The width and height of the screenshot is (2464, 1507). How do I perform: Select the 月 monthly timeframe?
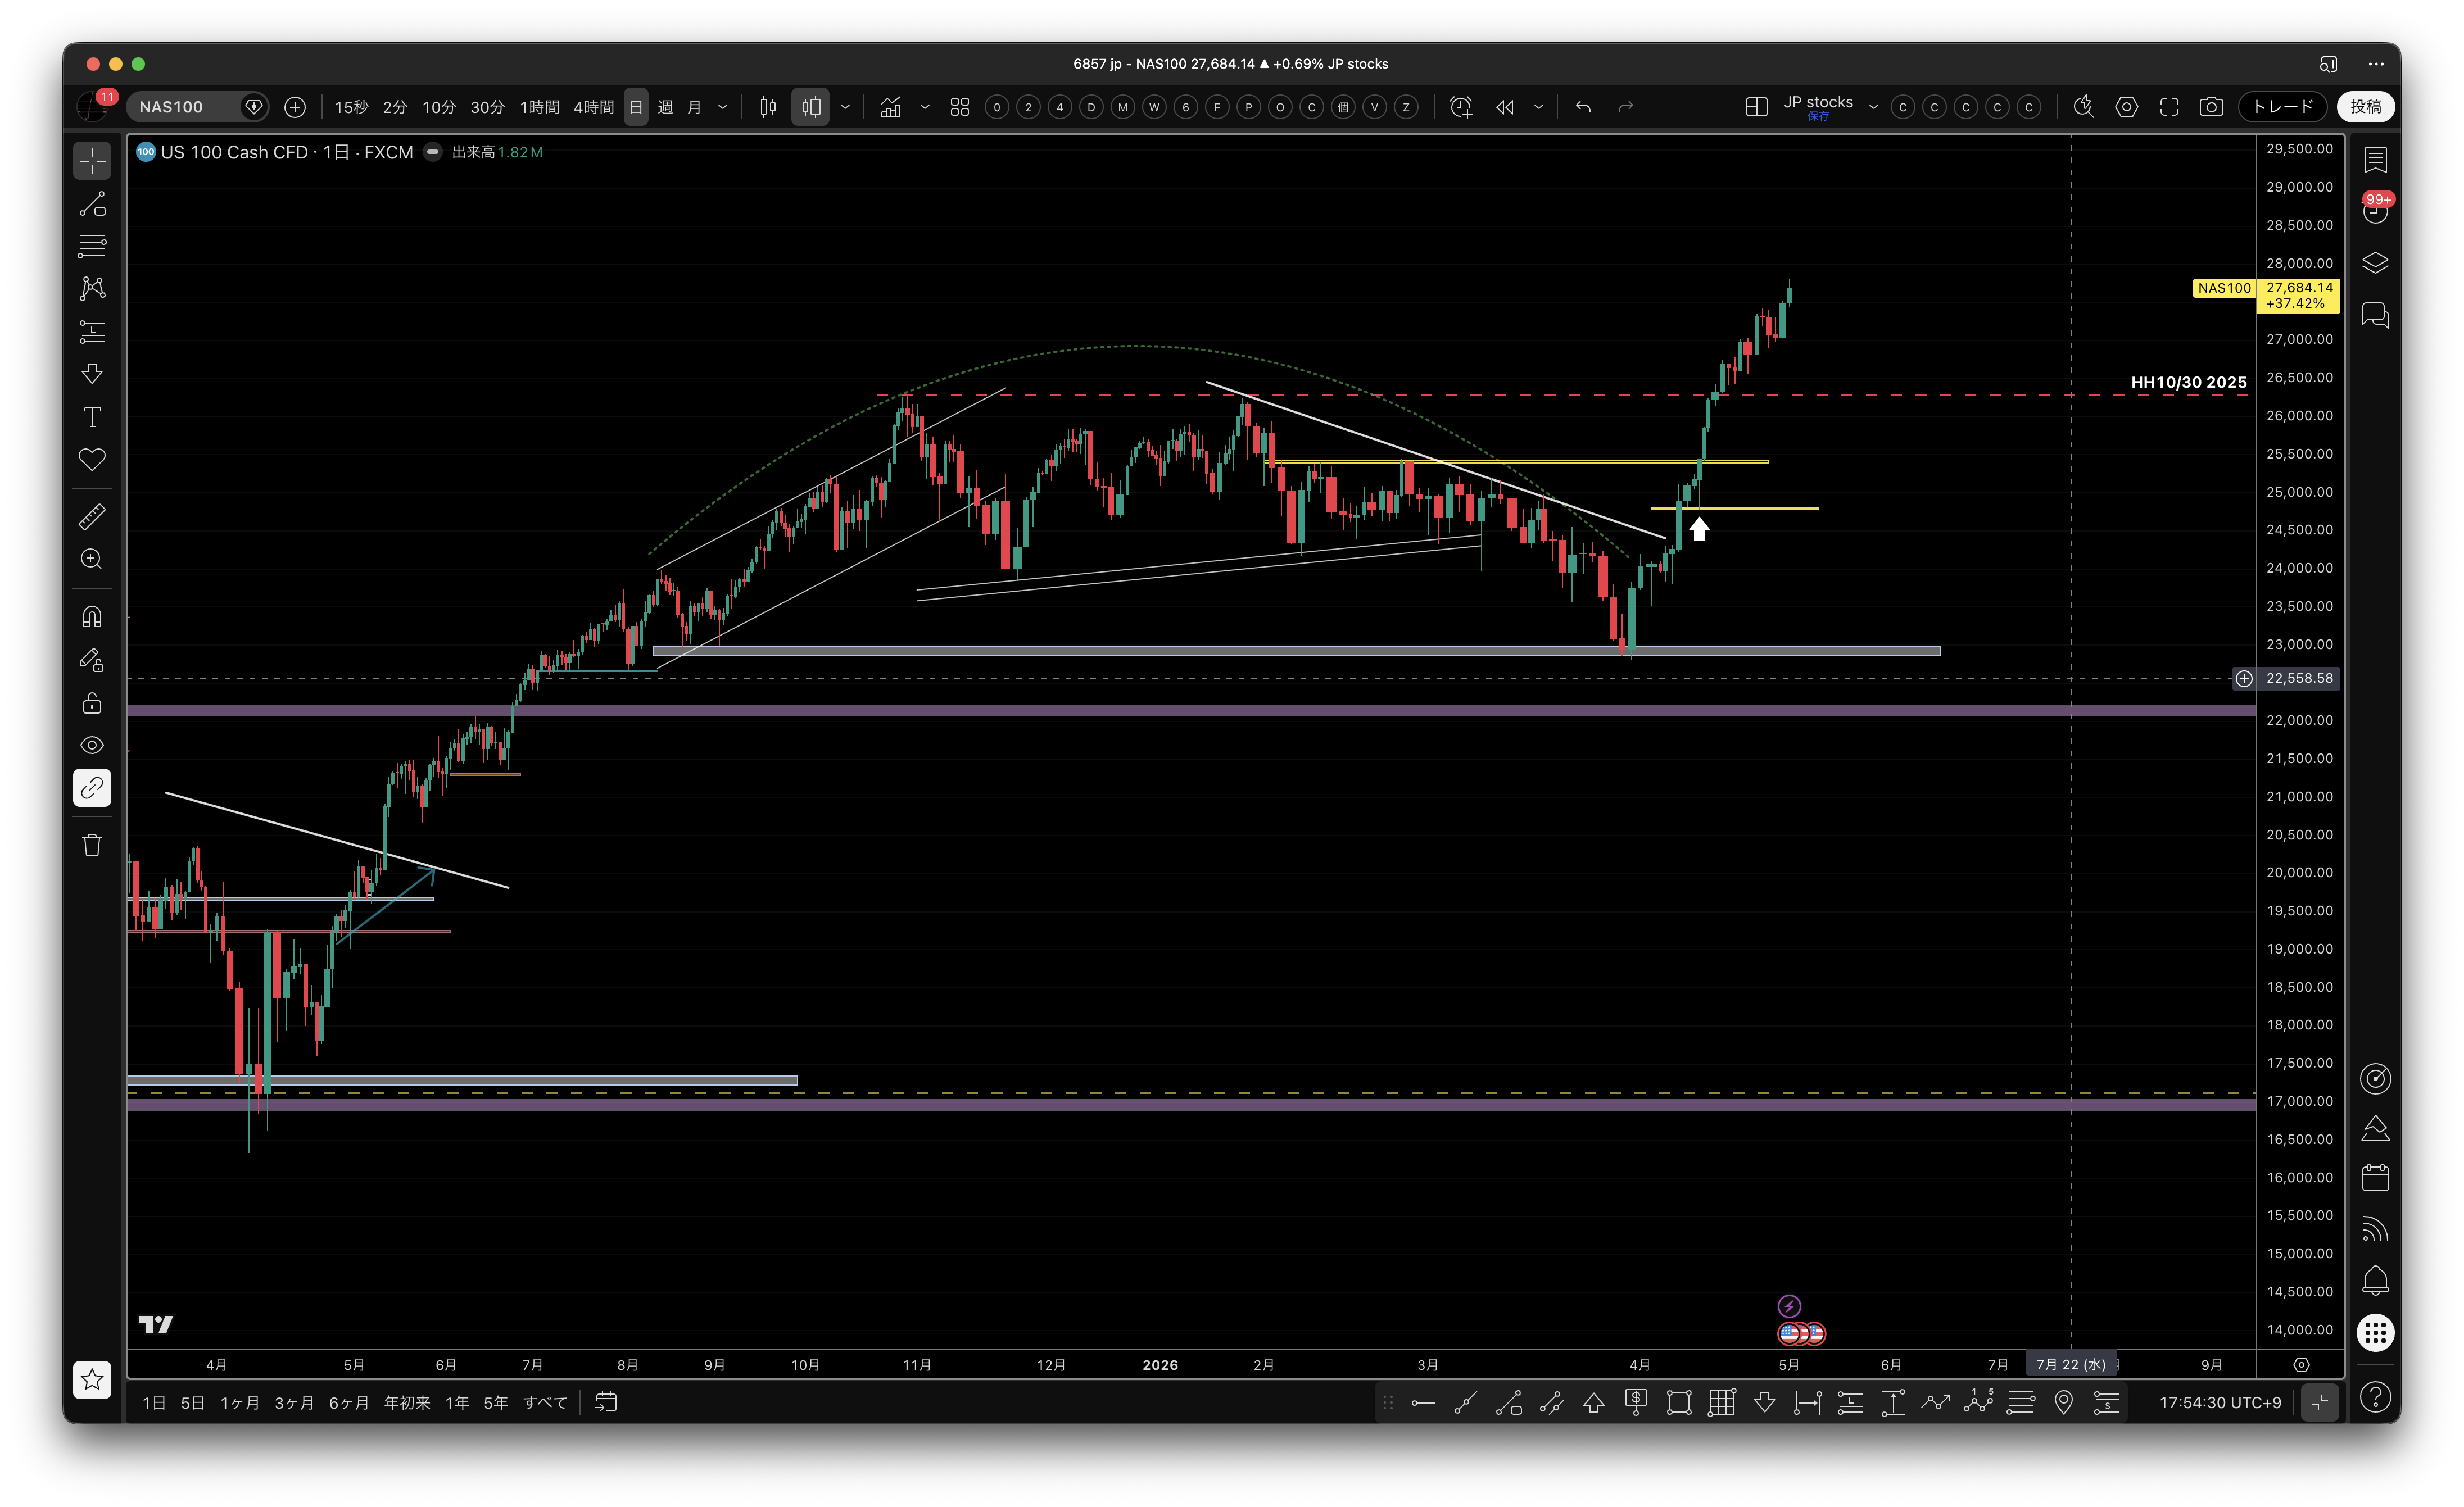[694, 107]
